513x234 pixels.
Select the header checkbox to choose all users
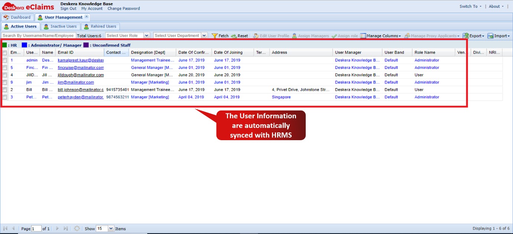pyautogui.click(x=5, y=52)
